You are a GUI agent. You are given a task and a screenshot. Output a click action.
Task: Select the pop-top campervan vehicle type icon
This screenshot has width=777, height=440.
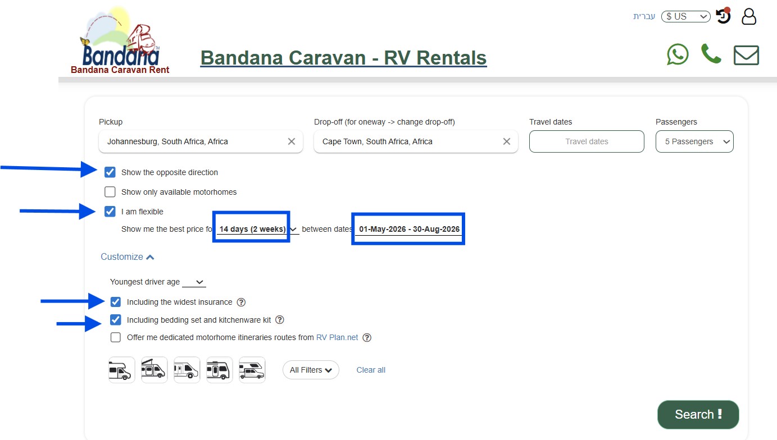155,370
